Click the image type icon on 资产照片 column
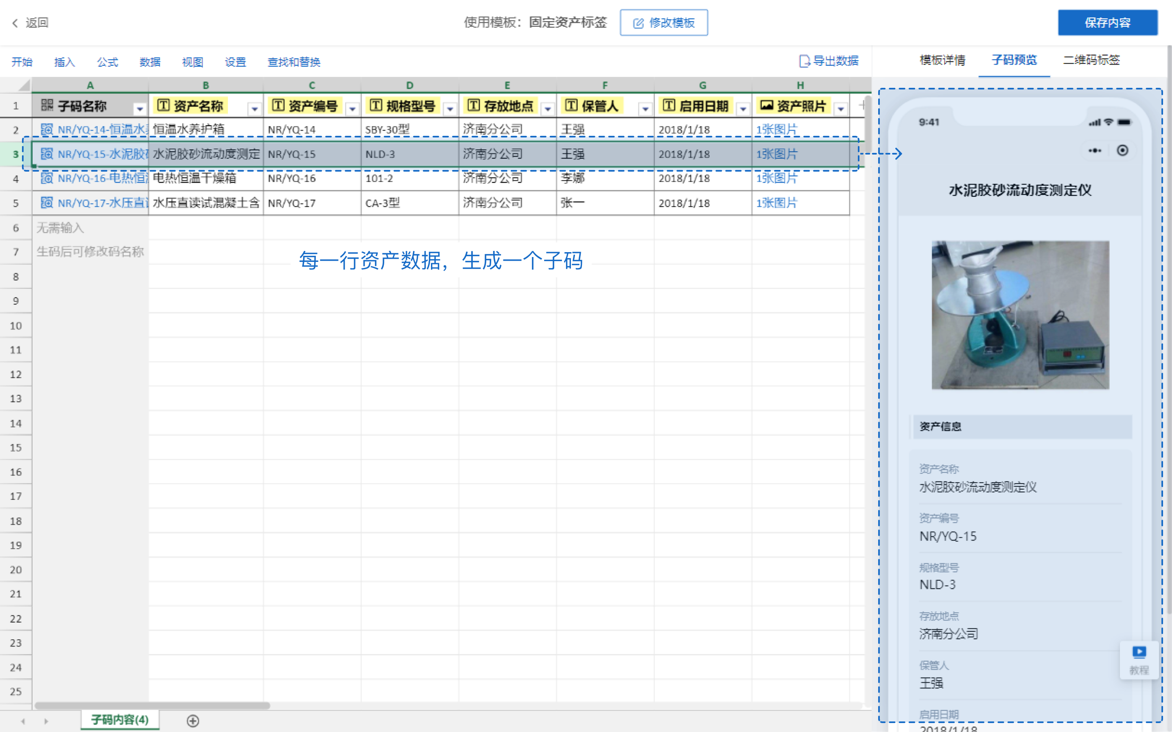The height and width of the screenshot is (732, 1172). click(x=766, y=105)
